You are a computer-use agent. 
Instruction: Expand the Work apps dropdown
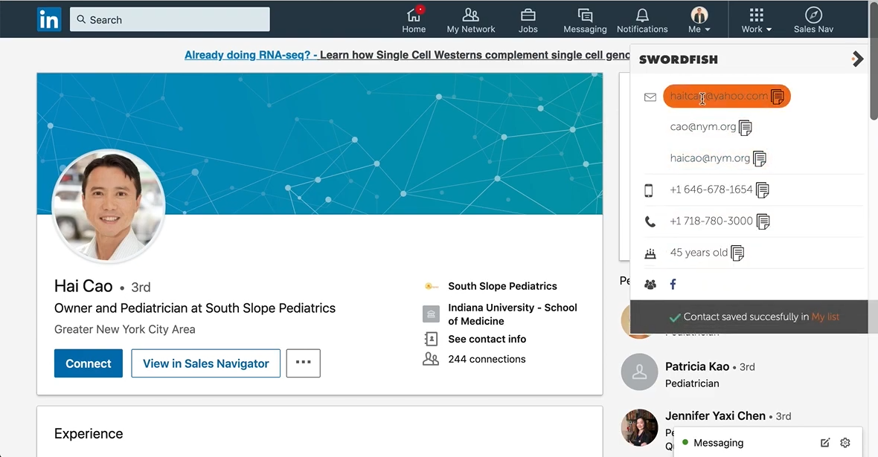point(757,20)
